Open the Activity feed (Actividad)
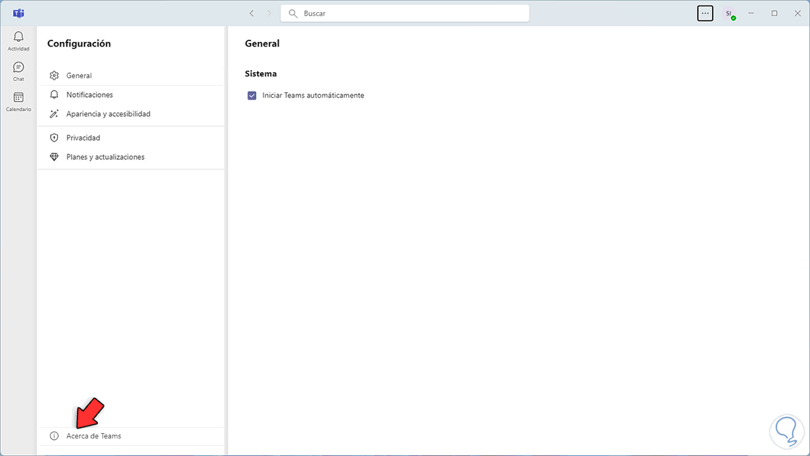Viewport: 810px width, 456px height. (x=18, y=41)
